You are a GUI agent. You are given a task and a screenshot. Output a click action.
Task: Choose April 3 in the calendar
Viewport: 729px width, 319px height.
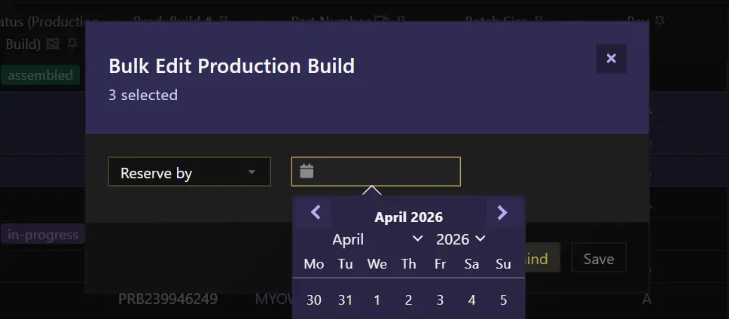click(441, 300)
